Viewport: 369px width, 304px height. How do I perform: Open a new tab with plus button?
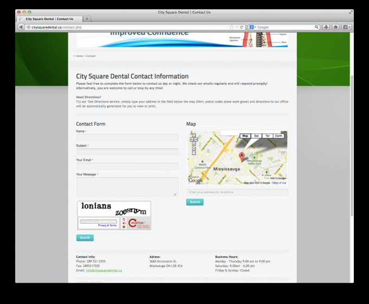tap(87, 19)
